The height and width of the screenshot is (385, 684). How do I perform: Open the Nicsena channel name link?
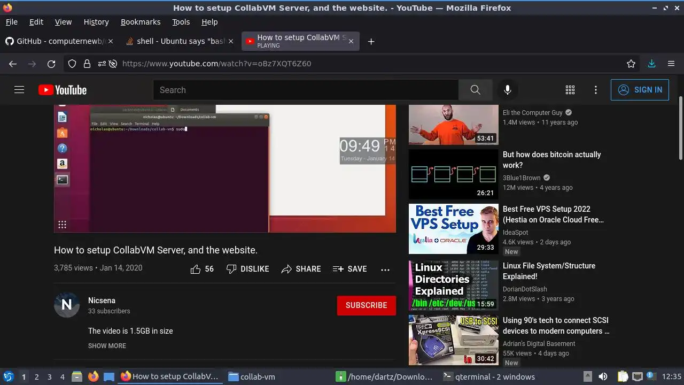(102, 301)
